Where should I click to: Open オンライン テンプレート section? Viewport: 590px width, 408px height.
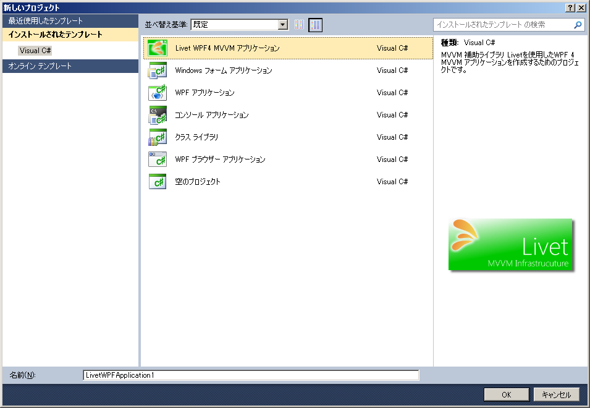coord(70,66)
